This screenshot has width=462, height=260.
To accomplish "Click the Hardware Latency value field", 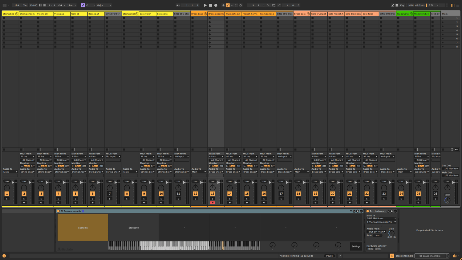I will tap(371, 249).
